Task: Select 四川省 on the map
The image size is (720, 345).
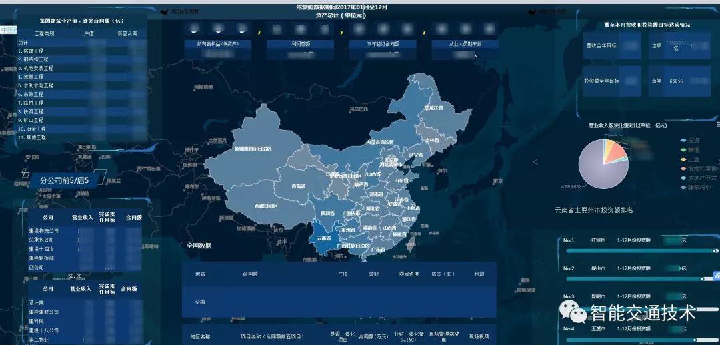Action: (x=326, y=213)
